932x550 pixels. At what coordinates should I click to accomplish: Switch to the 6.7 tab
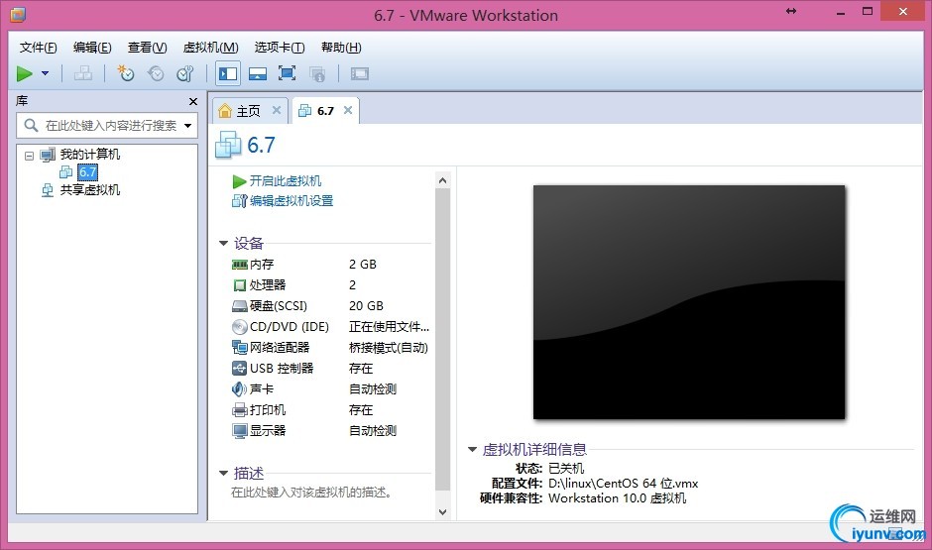[x=325, y=111]
